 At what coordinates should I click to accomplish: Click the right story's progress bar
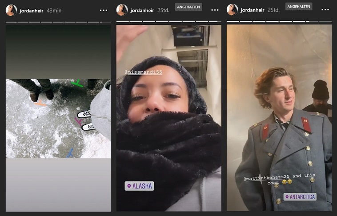[x=279, y=21]
